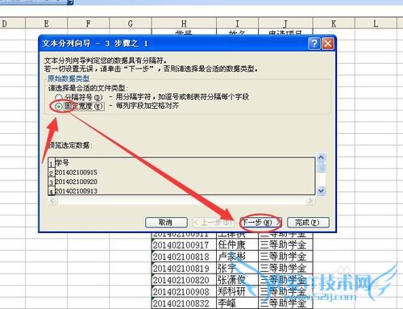Click the 下一步 (Next) button
Viewport: 403px width, 309px height.
tap(260, 223)
